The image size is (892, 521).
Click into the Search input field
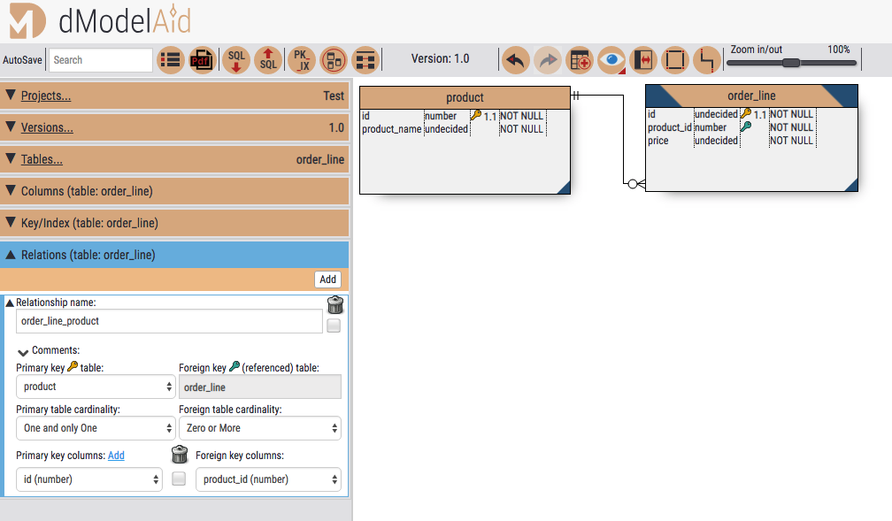[x=101, y=60]
